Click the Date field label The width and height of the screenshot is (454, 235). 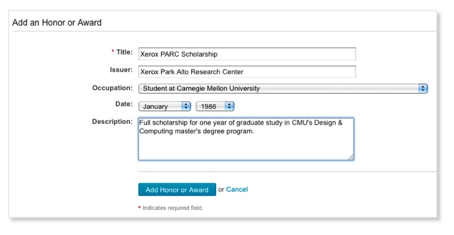point(124,103)
